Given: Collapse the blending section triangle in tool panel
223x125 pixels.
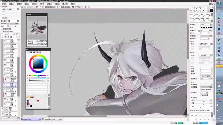Looking at the screenshot, I should click(190, 66).
